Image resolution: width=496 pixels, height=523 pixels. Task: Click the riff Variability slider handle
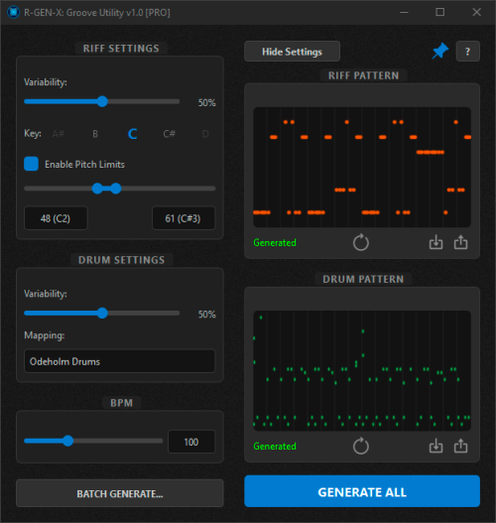[x=102, y=101]
